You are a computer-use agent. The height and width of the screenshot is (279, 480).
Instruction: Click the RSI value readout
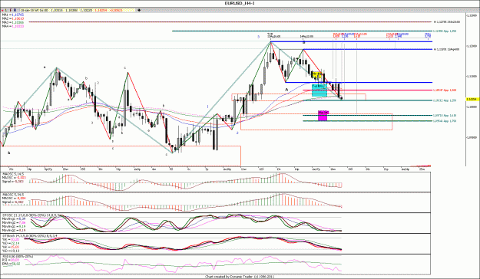[x=11, y=260]
